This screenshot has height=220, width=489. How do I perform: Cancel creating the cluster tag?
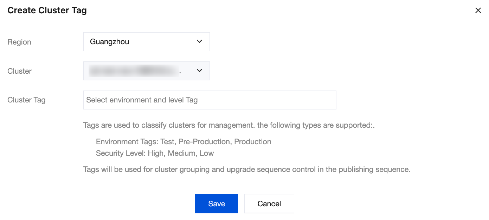click(269, 204)
